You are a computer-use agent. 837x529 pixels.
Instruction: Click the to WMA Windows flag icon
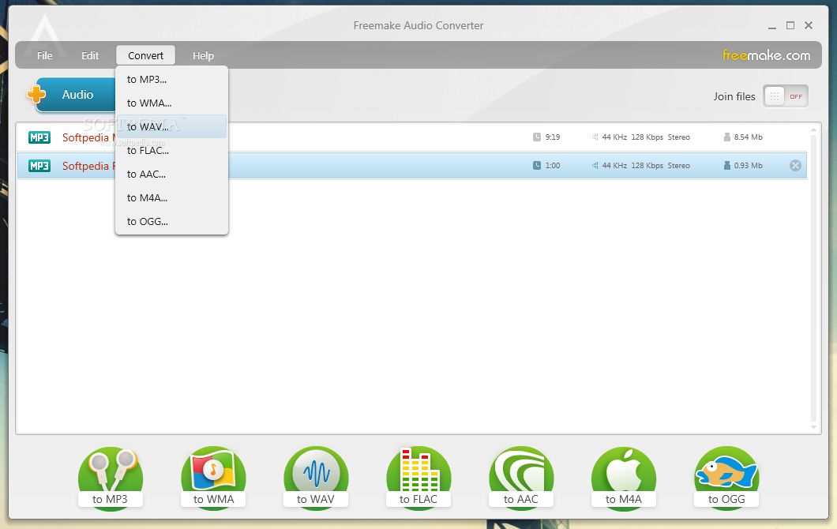coord(213,477)
